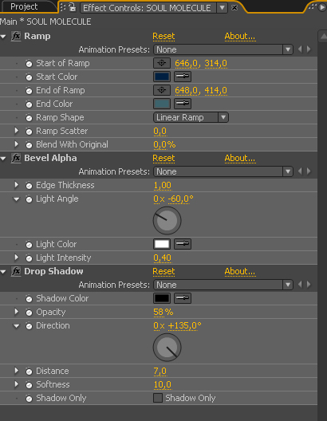Image resolution: width=327 pixels, height=421 pixels.
Task: Open the Ramp Shape dropdown
Action: pos(191,117)
